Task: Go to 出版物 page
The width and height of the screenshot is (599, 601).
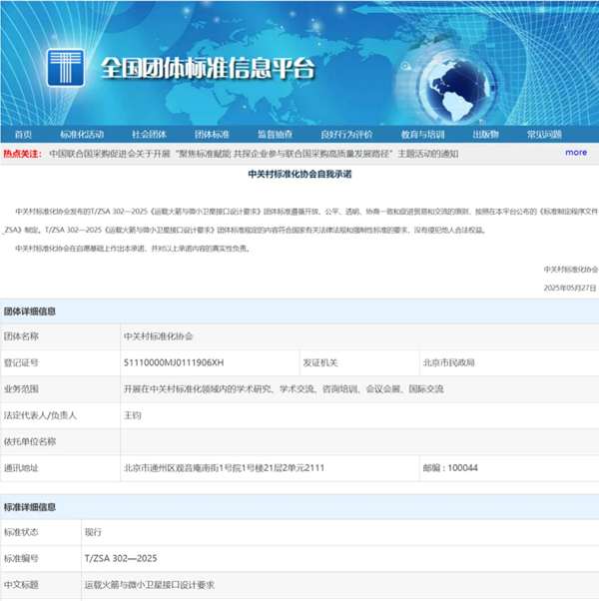Action: click(x=485, y=135)
